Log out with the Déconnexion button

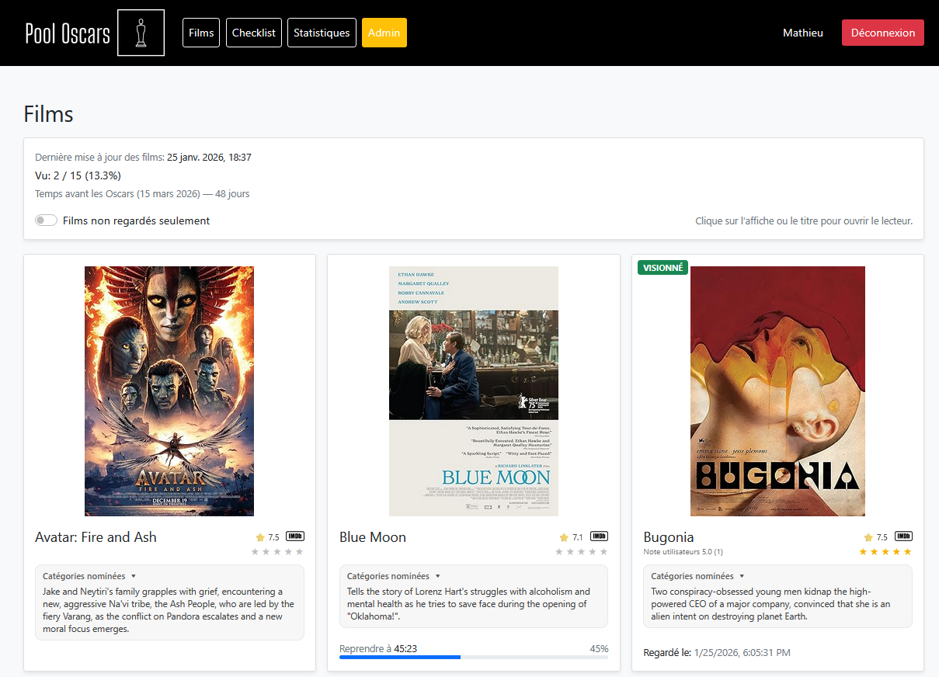(x=883, y=33)
